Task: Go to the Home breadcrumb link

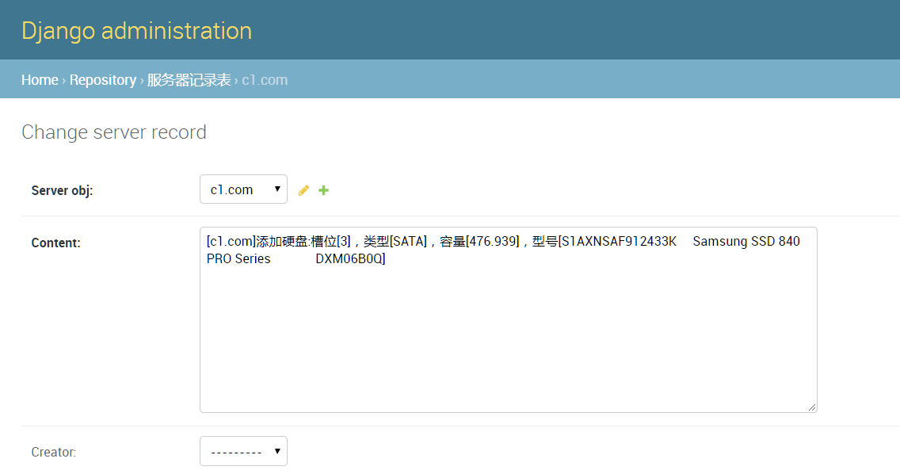Action: pos(40,80)
